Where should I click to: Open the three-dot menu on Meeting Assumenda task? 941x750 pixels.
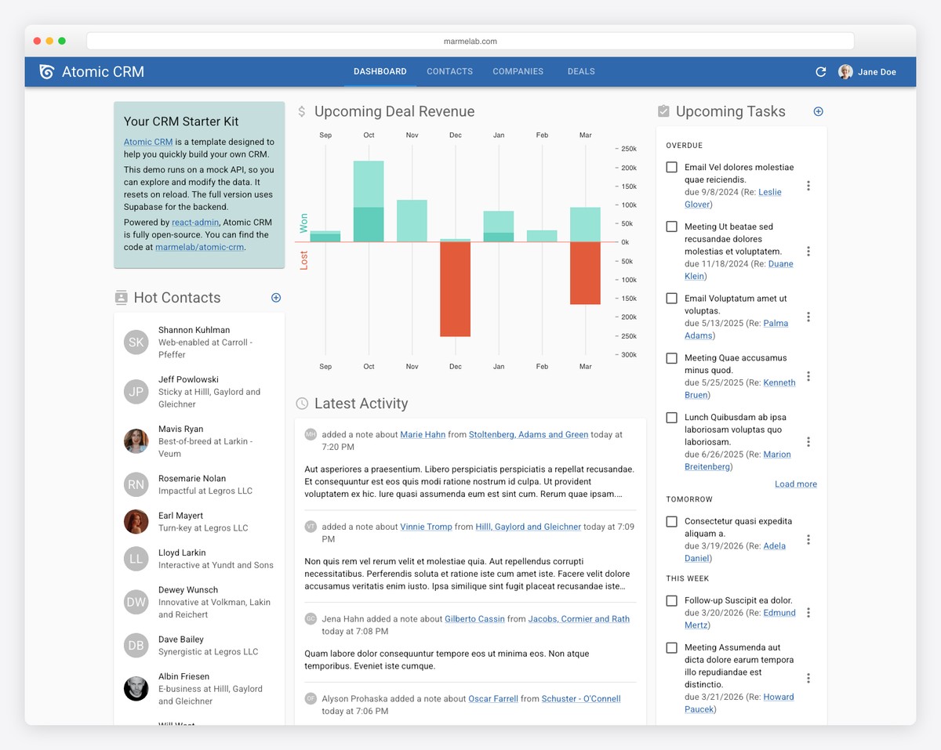point(808,677)
